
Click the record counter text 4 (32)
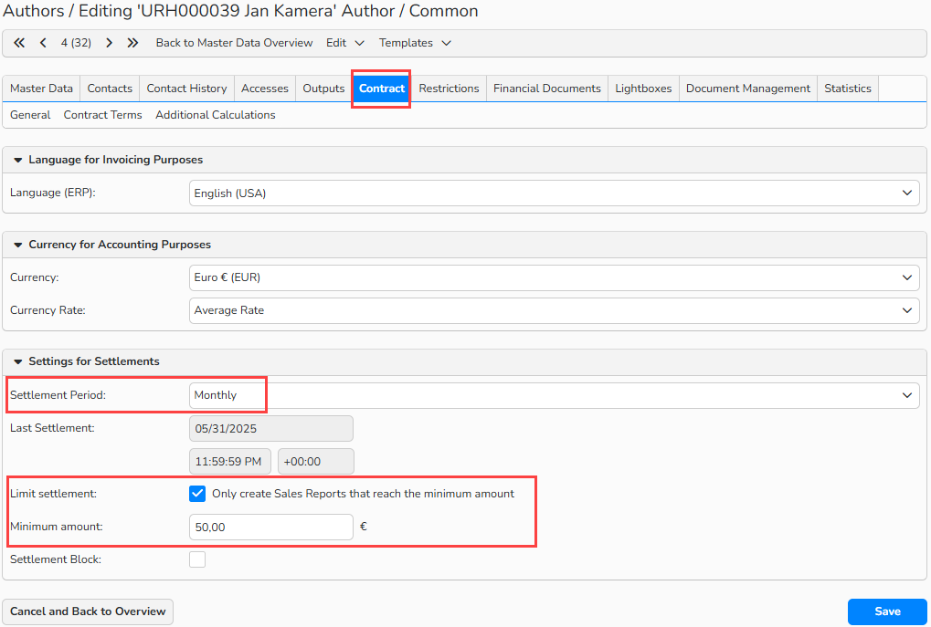[76, 43]
